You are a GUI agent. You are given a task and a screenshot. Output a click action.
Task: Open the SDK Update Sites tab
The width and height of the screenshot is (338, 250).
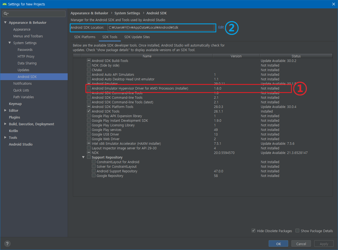pos(137,37)
